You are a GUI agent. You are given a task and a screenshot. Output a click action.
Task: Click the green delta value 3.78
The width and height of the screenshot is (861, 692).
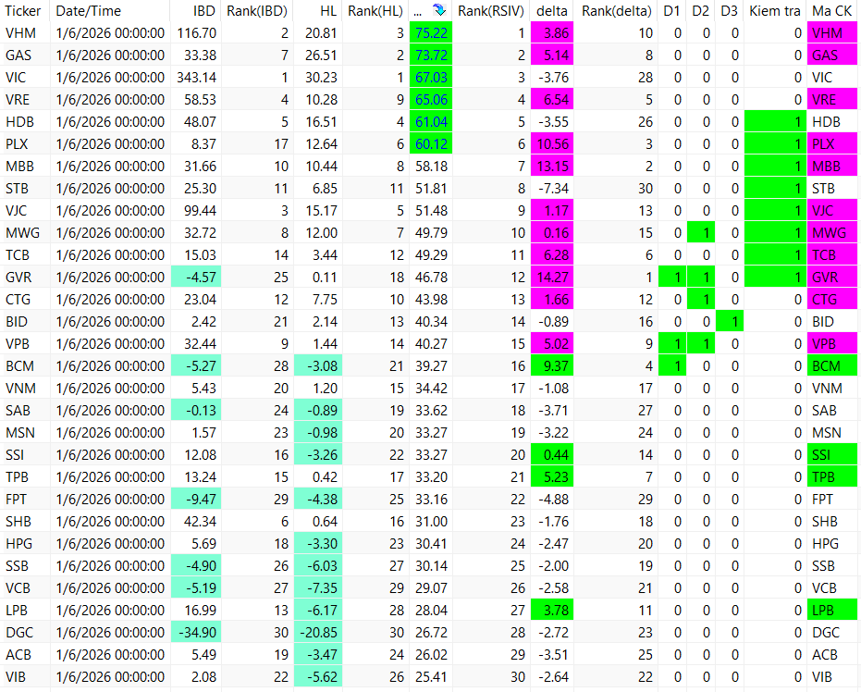(x=552, y=611)
